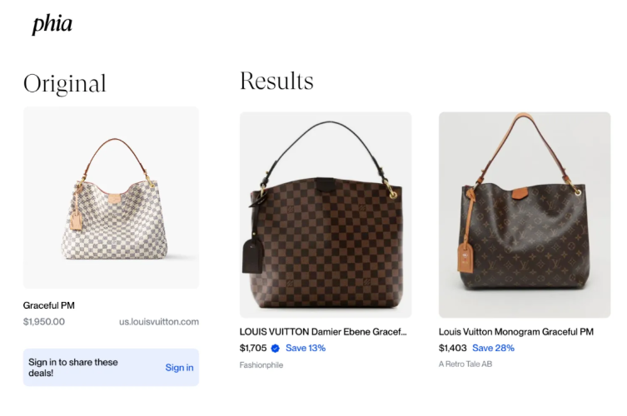
Task: Click the Sign in link
Action: point(179,368)
